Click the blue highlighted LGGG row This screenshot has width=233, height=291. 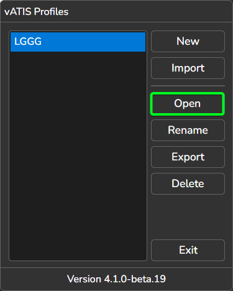78,42
